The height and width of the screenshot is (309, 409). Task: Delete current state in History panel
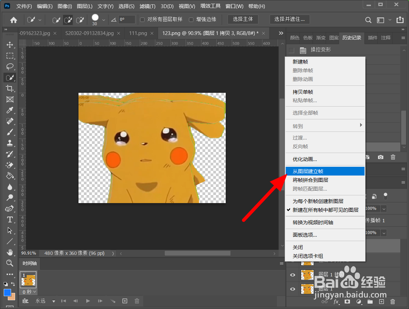point(393,157)
